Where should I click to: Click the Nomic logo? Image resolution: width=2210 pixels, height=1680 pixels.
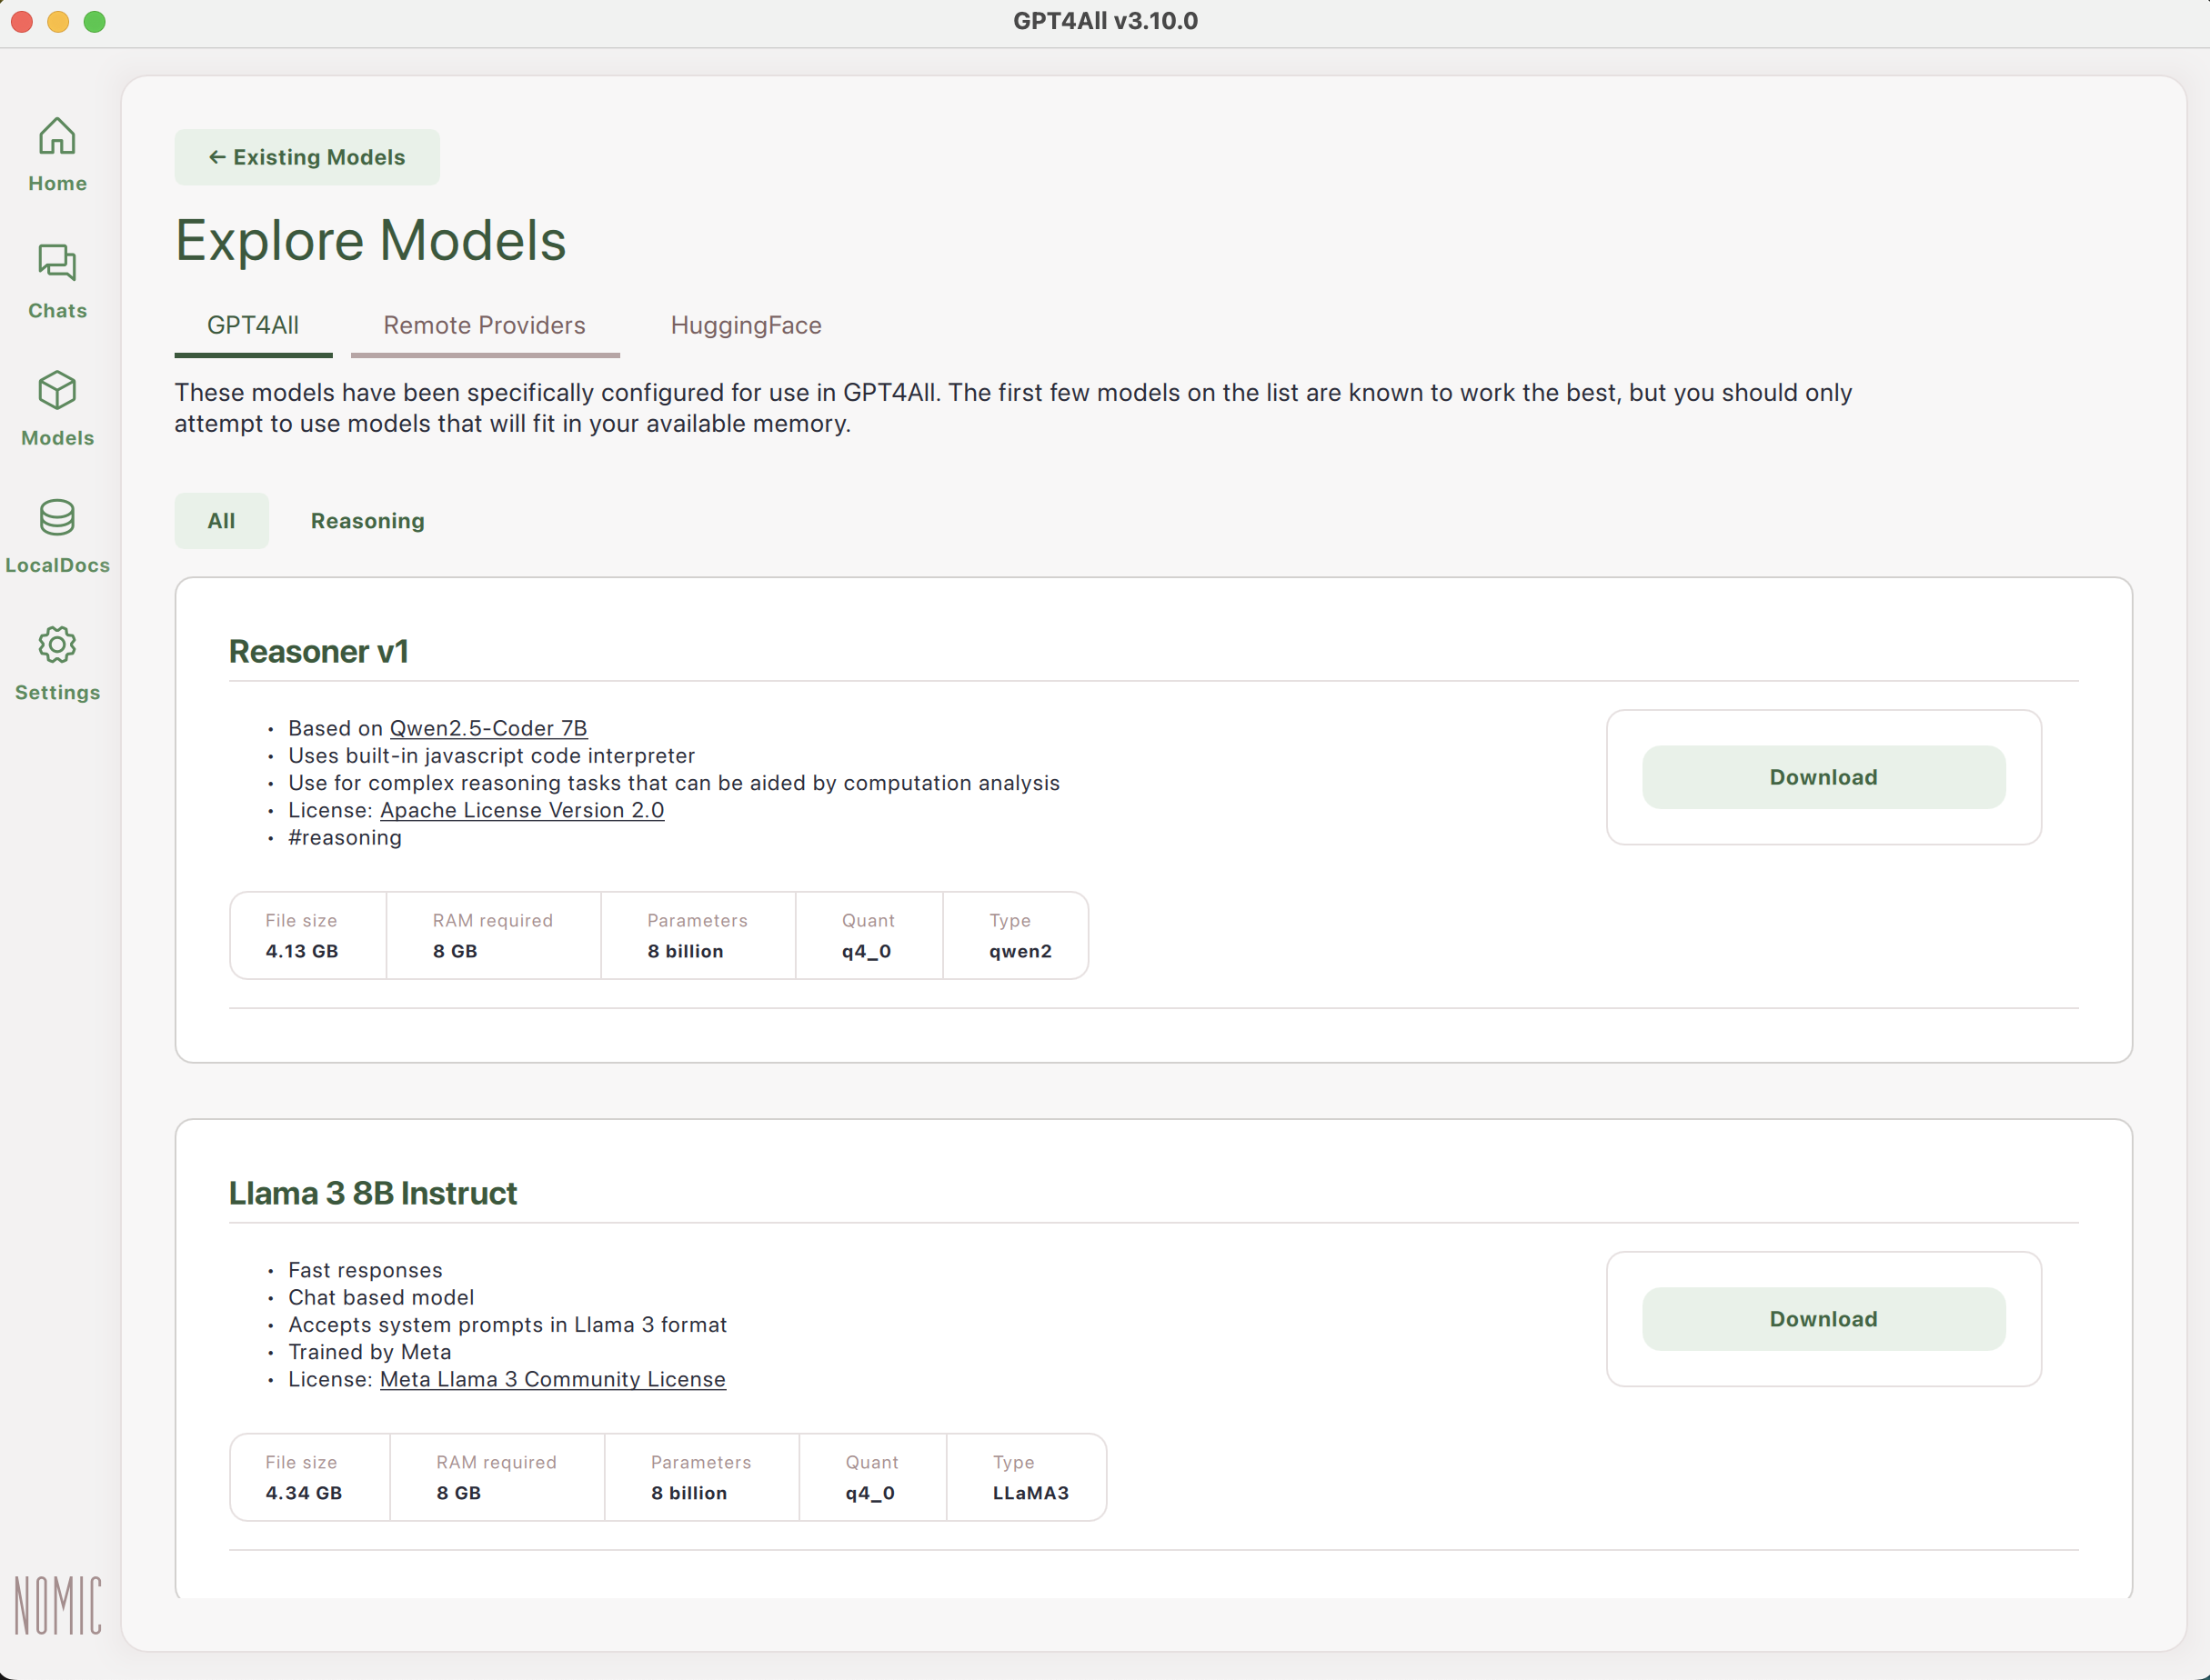[x=58, y=1605]
